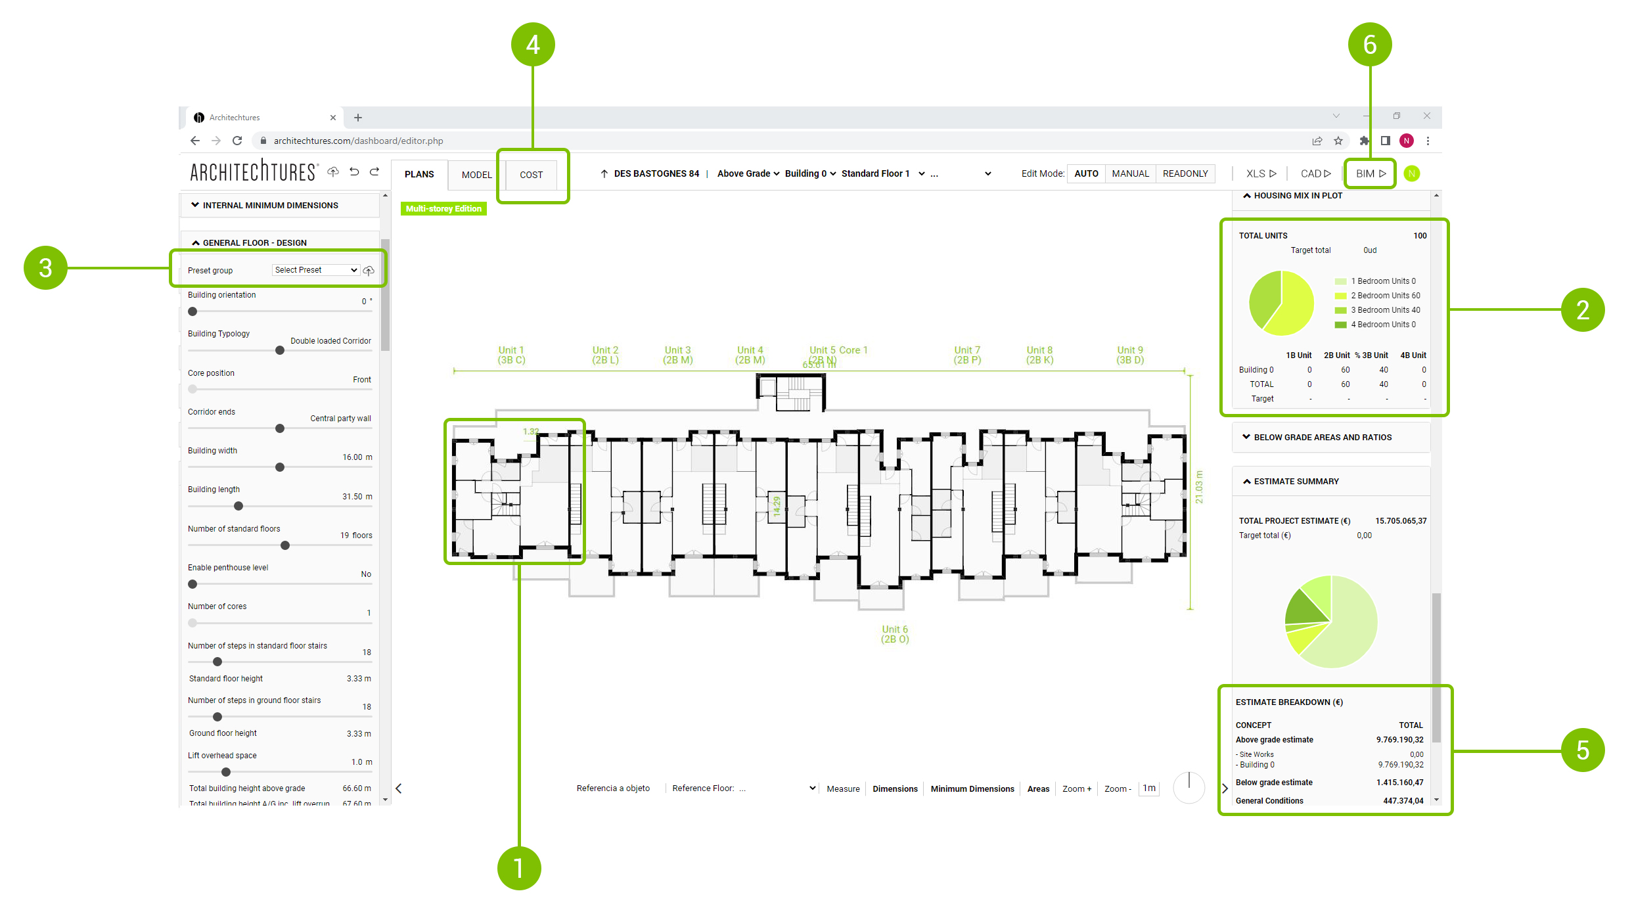Switch edit mode to MANUAL
This screenshot has width=1632, height=912.
(1130, 173)
